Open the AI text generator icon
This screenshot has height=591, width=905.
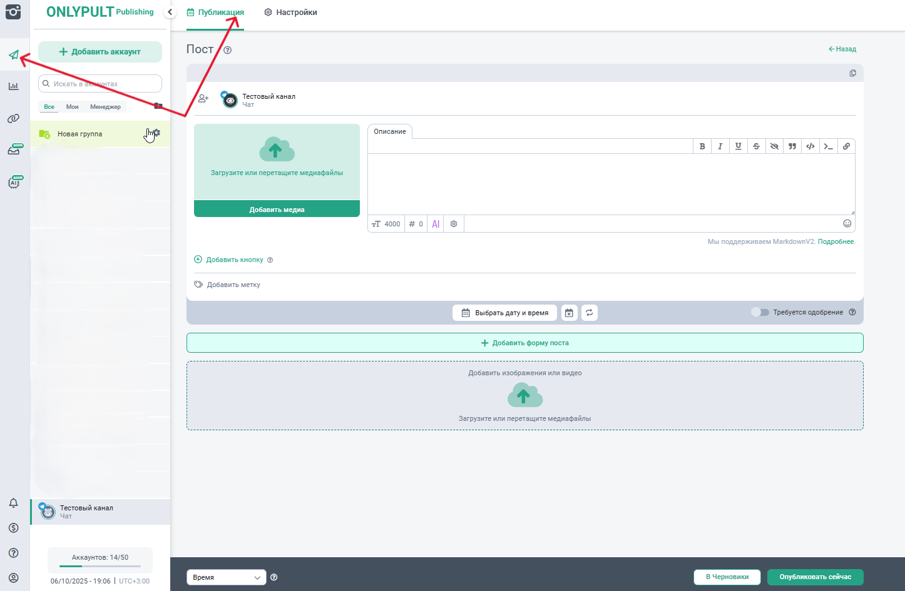coord(436,224)
